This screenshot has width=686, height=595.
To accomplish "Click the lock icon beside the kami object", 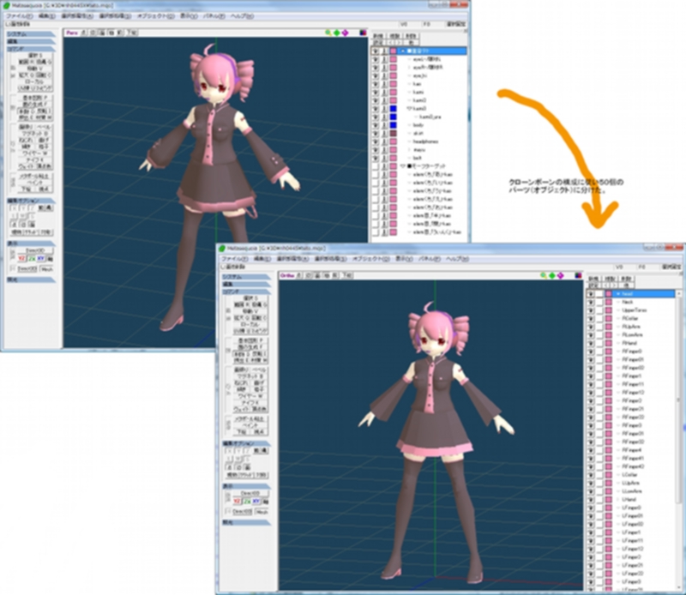I will coord(384,93).
